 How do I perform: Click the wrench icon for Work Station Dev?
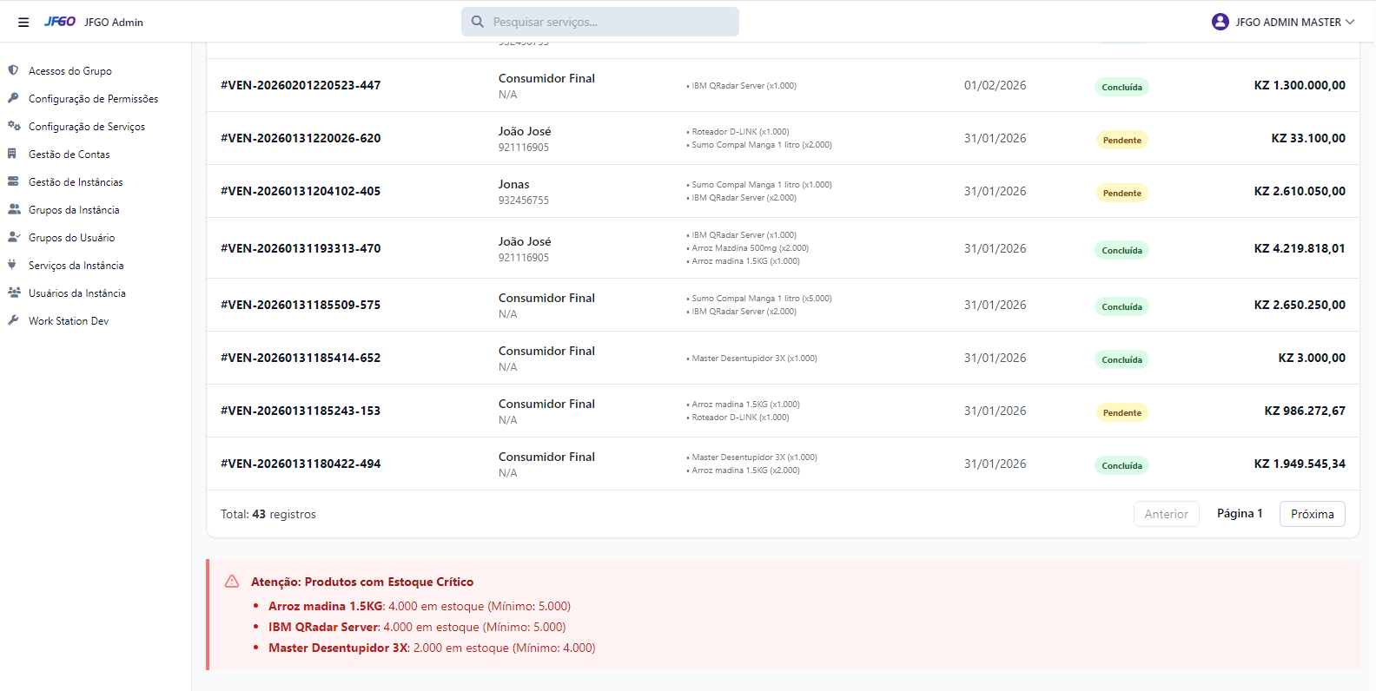[13, 320]
